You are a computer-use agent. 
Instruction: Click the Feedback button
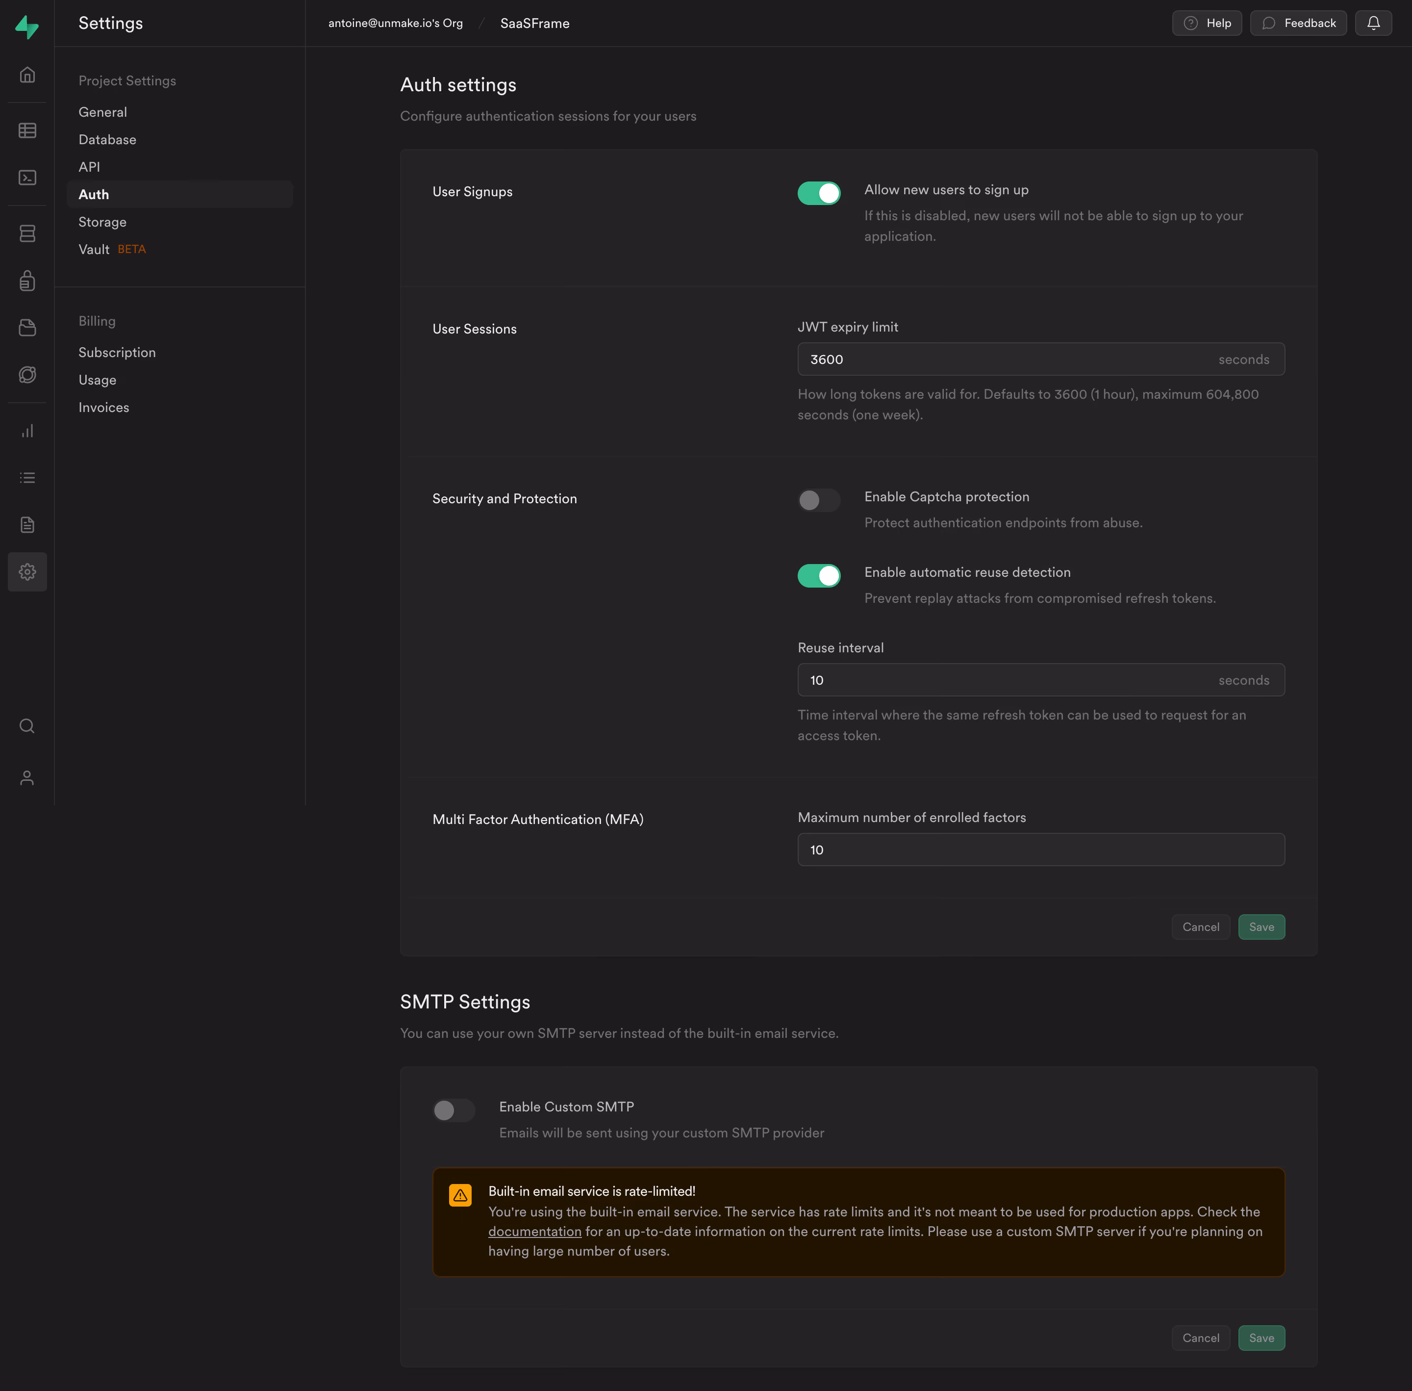tap(1297, 24)
